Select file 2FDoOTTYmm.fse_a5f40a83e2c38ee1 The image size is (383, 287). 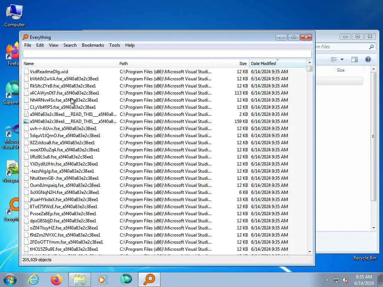click(x=67, y=242)
